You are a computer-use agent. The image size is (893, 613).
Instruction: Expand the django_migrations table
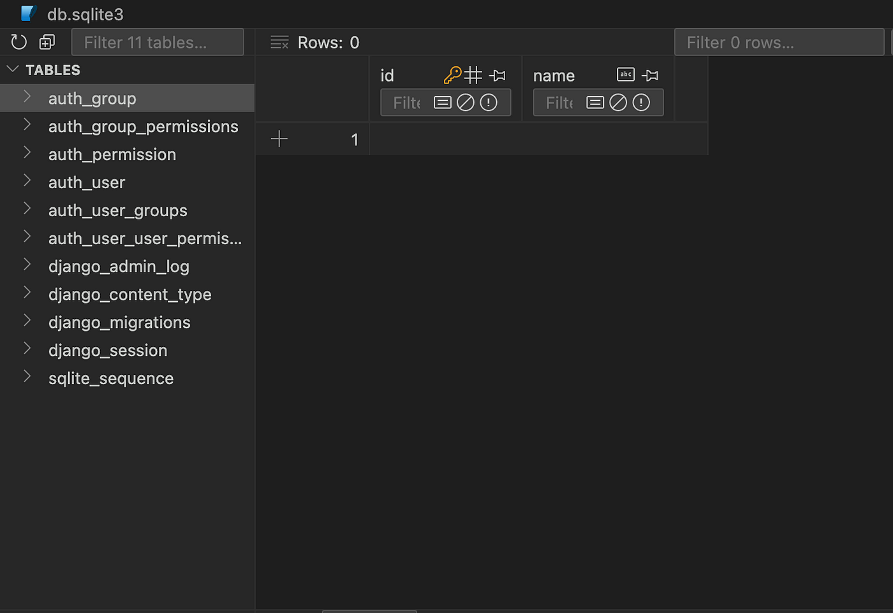pos(27,321)
